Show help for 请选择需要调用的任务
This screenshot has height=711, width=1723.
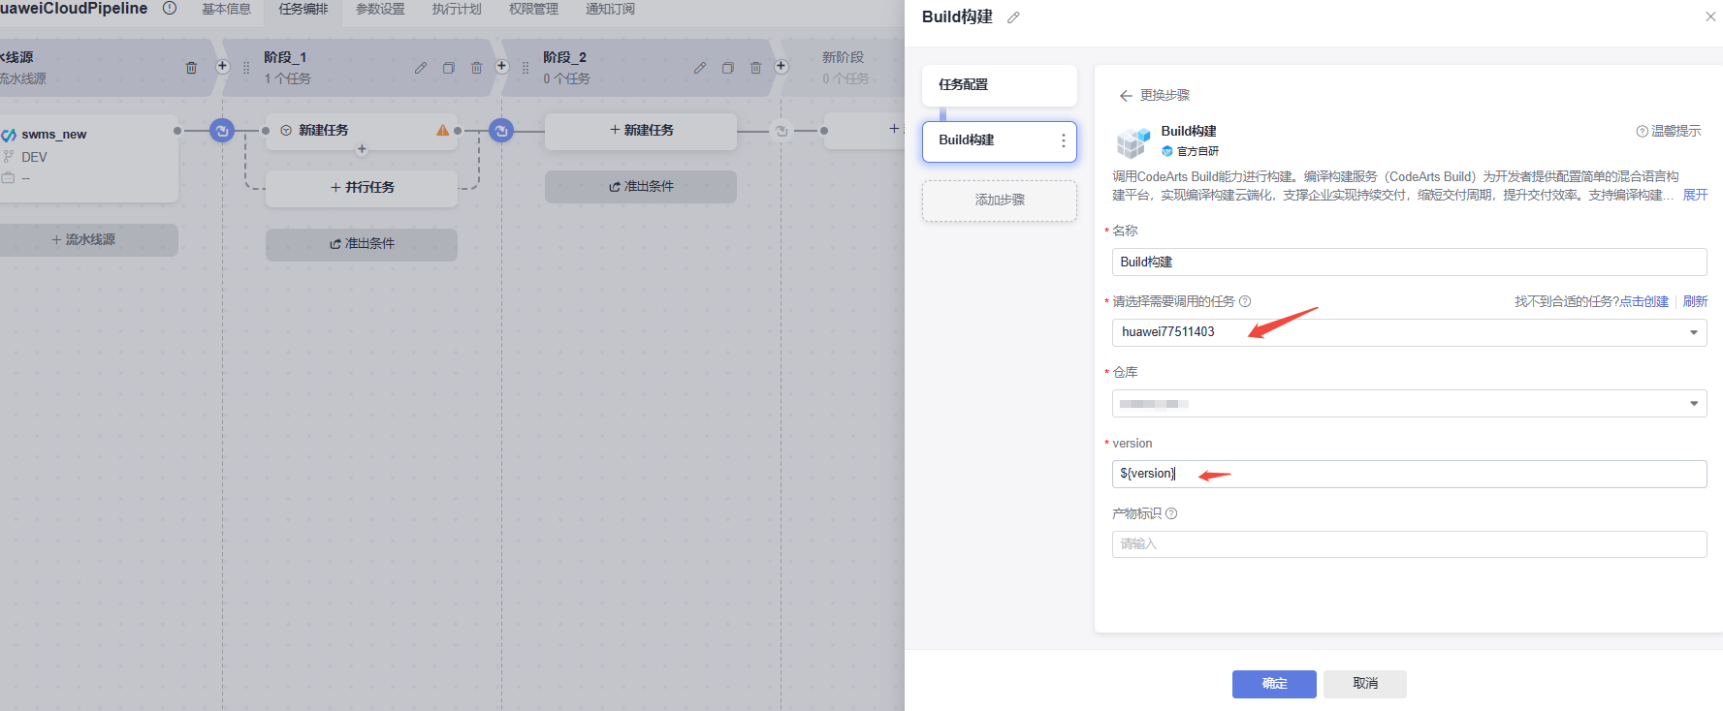(1245, 301)
